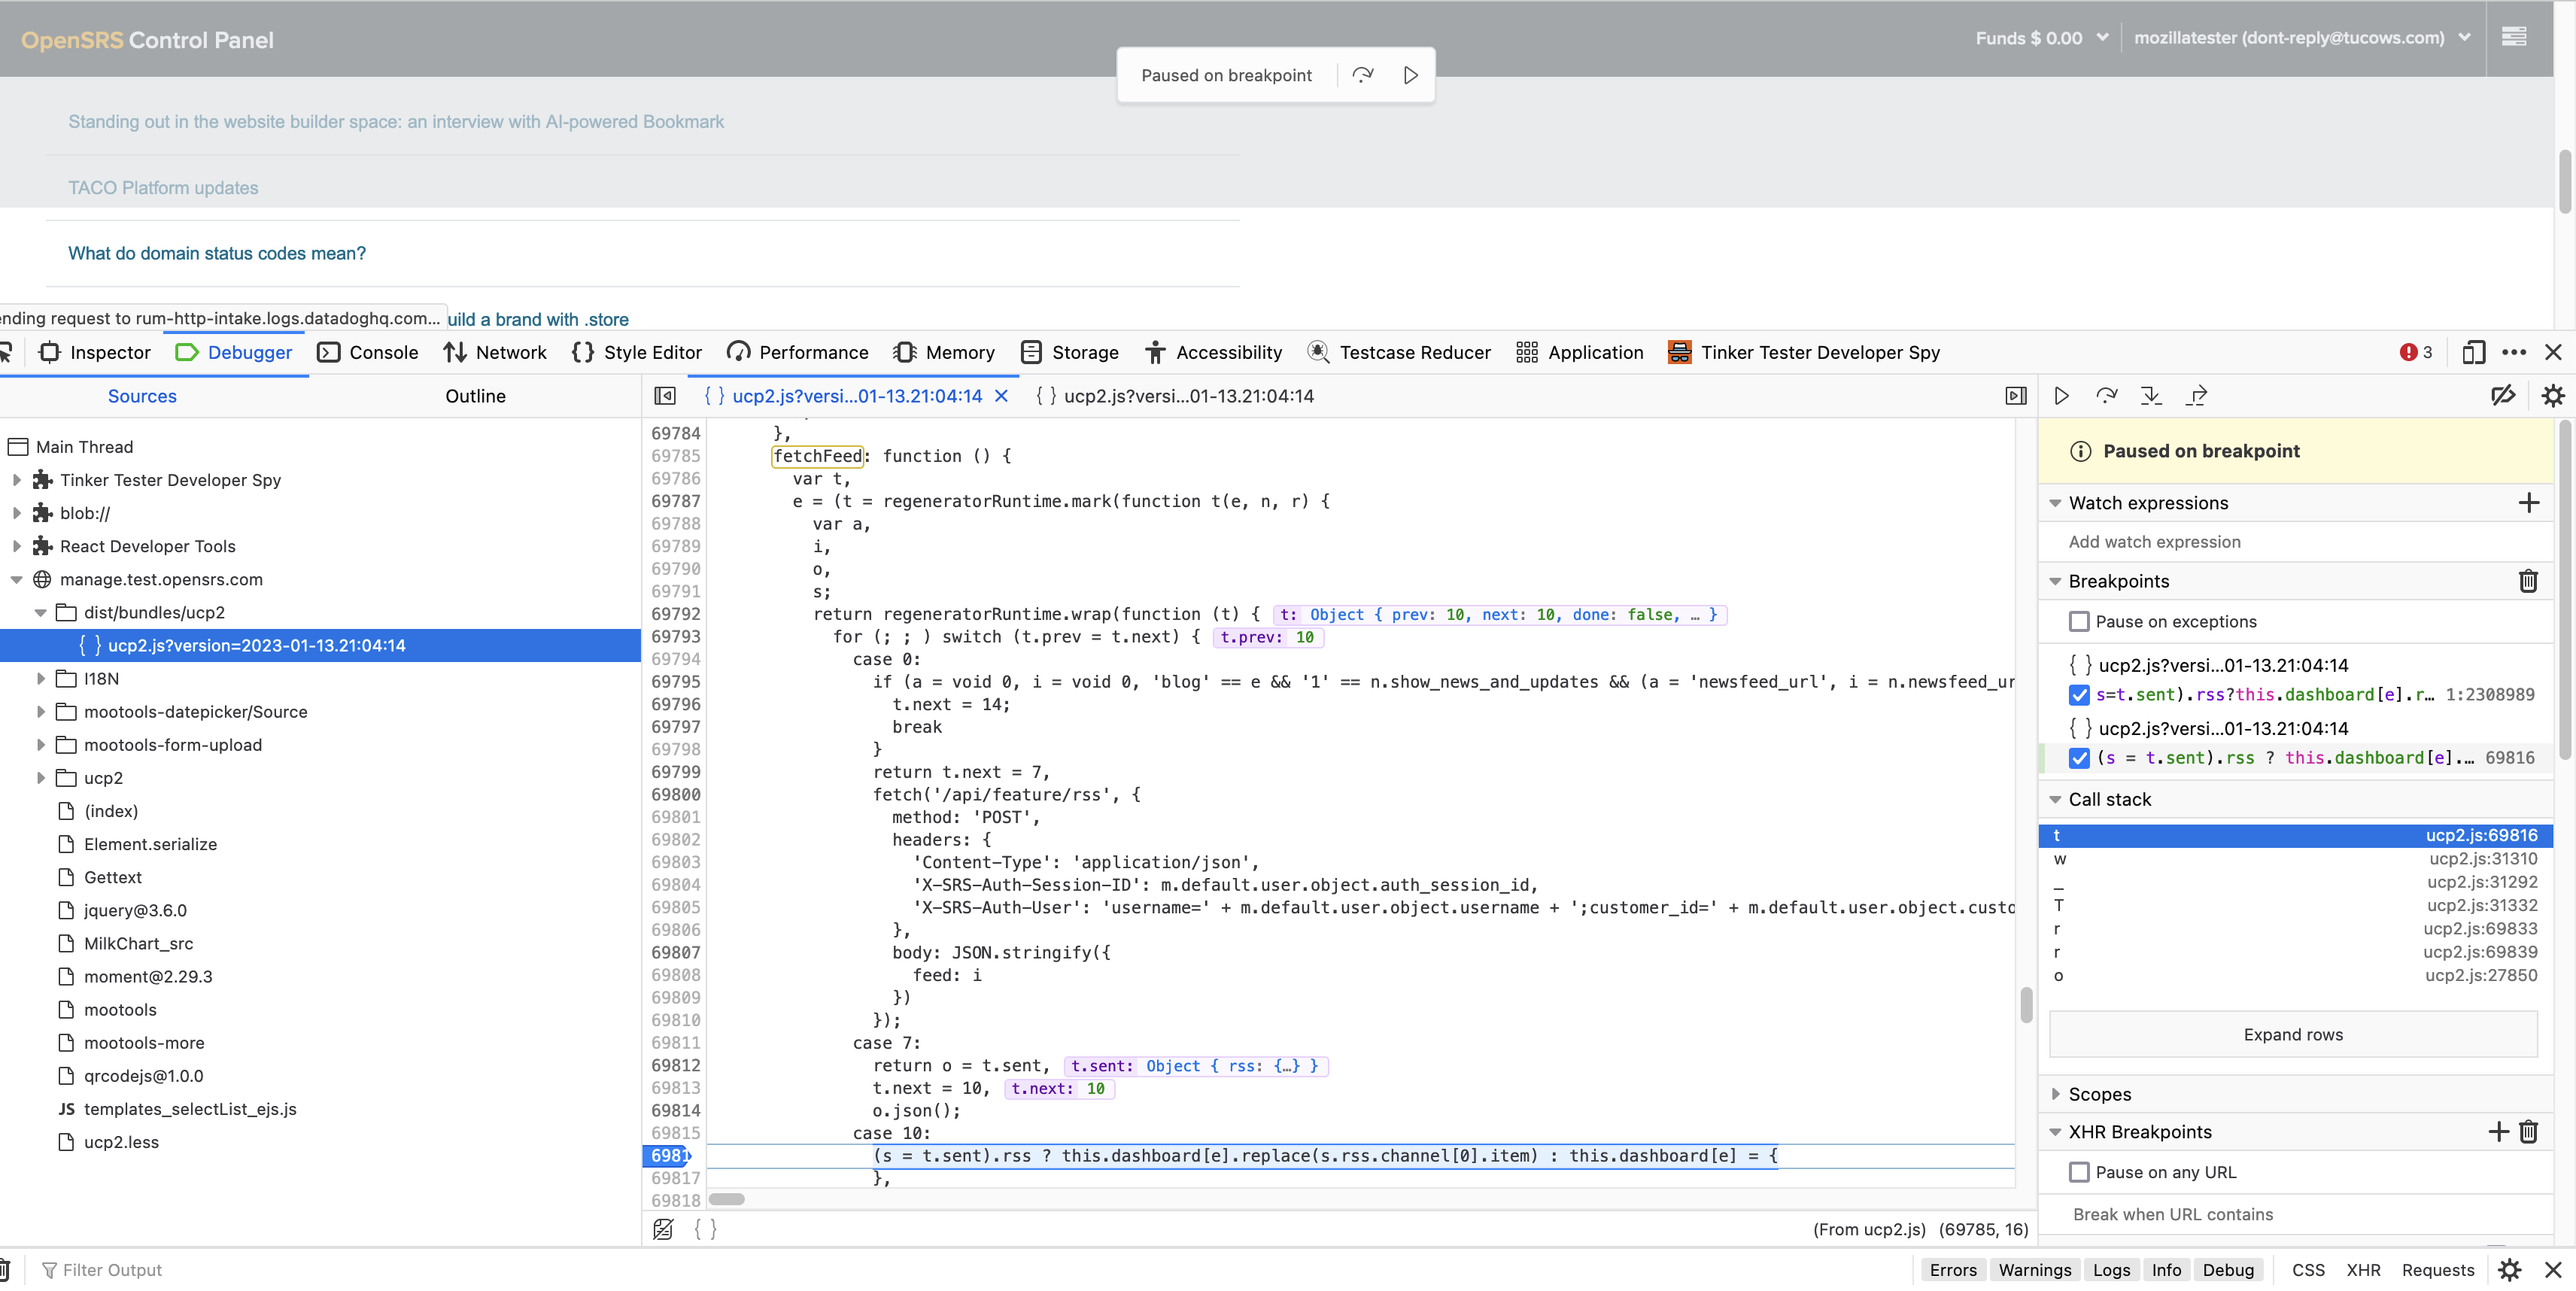The width and height of the screenshot is (2576, 1291).
Task: Enable Pause on exceptions
Action: [x=2080, y=621]
